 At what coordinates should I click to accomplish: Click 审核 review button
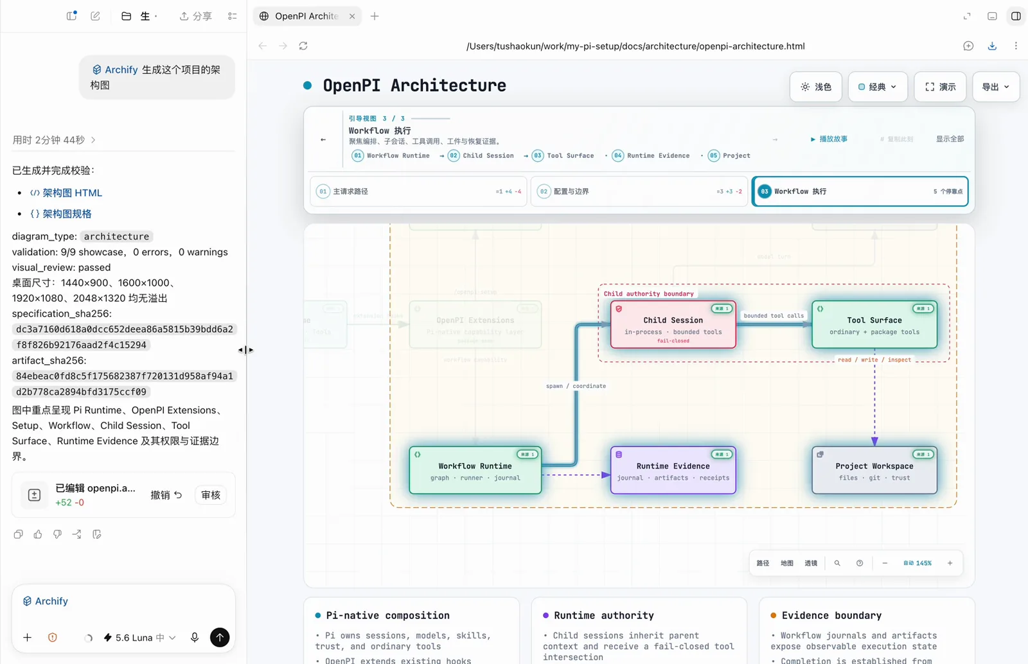click(x=211, y=495)
